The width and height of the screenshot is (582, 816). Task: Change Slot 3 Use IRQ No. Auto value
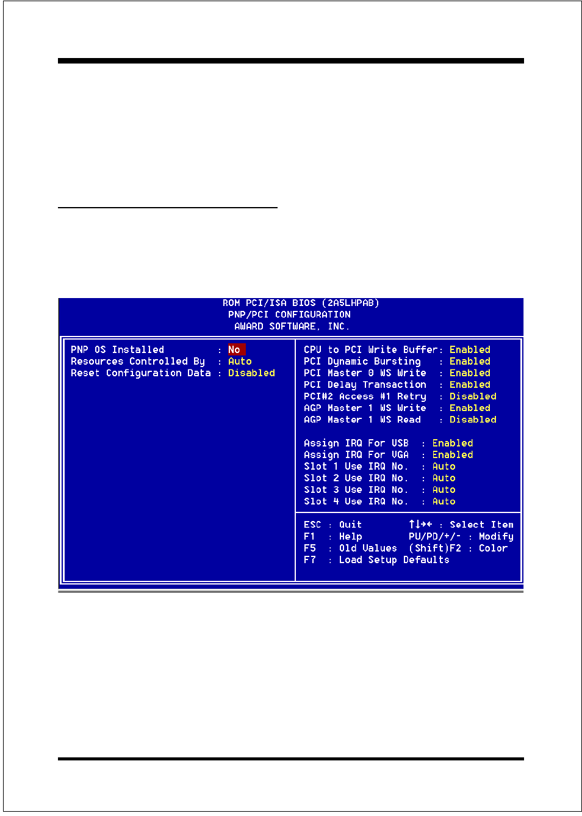444,489
